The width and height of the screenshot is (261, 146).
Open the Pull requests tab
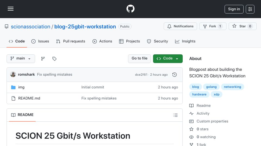(x=71, y=41)
